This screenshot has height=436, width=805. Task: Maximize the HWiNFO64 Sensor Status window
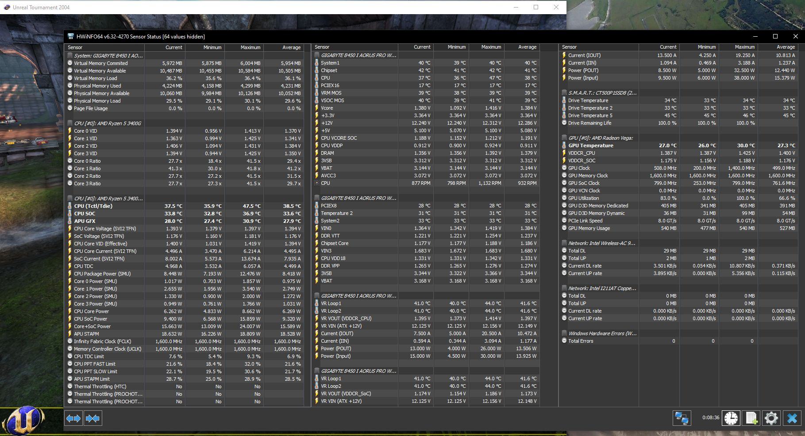click(x=775, y=36)
